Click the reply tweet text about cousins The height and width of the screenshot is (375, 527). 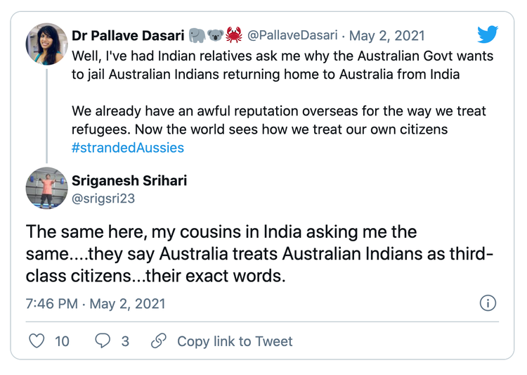pos(259,253)
